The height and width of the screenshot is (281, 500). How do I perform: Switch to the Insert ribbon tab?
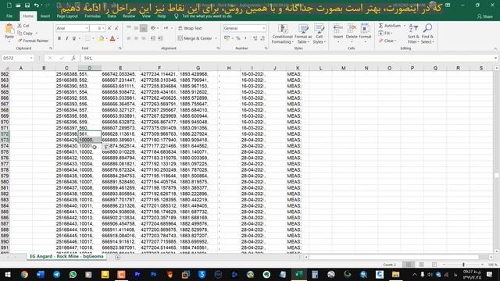(45, 16)
